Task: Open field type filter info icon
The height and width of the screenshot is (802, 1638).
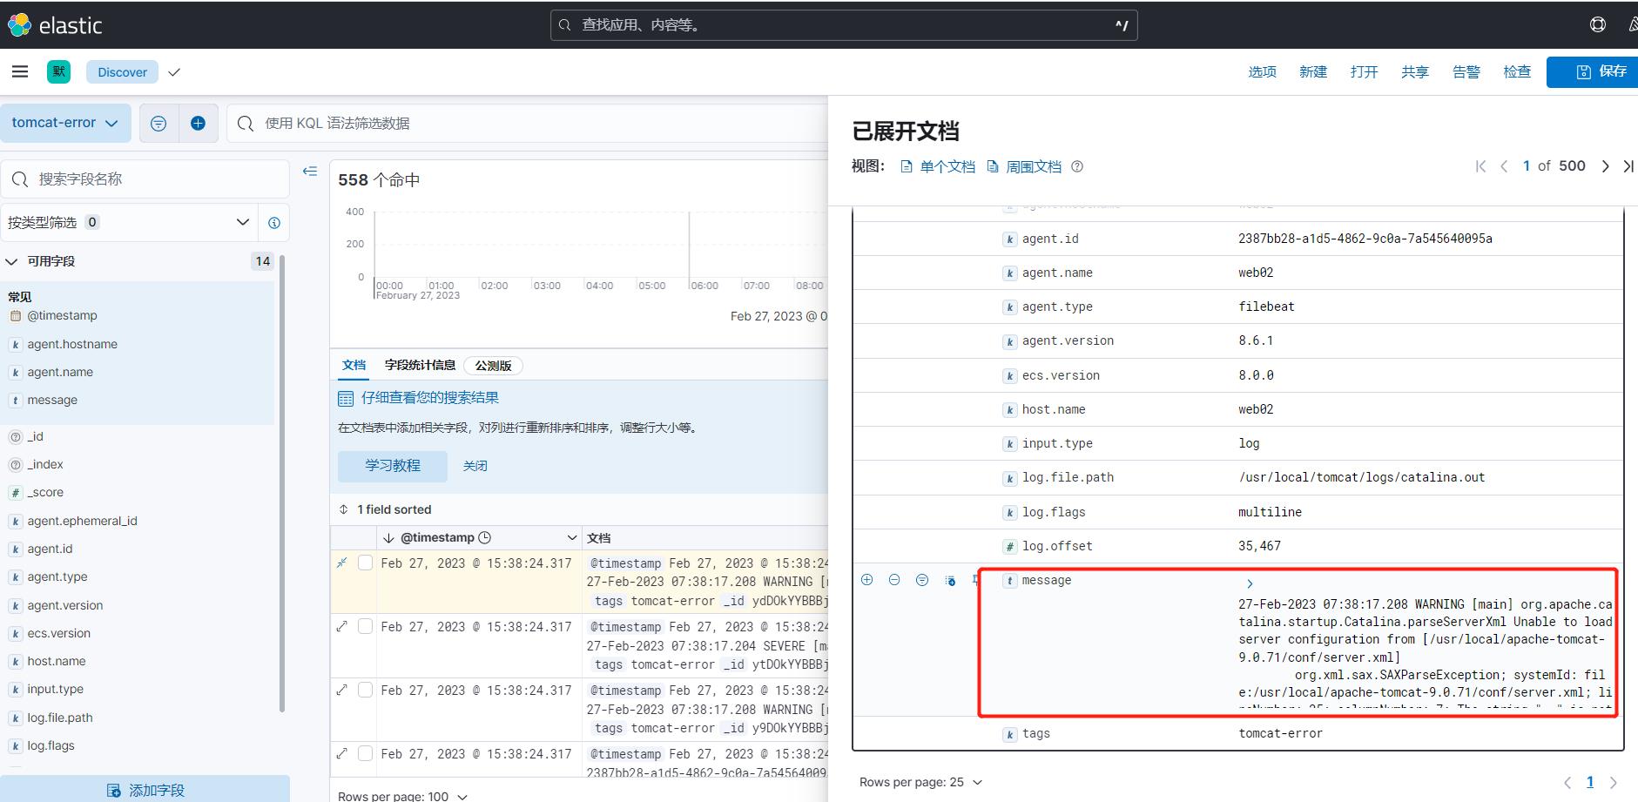Action: pos(274,223)
